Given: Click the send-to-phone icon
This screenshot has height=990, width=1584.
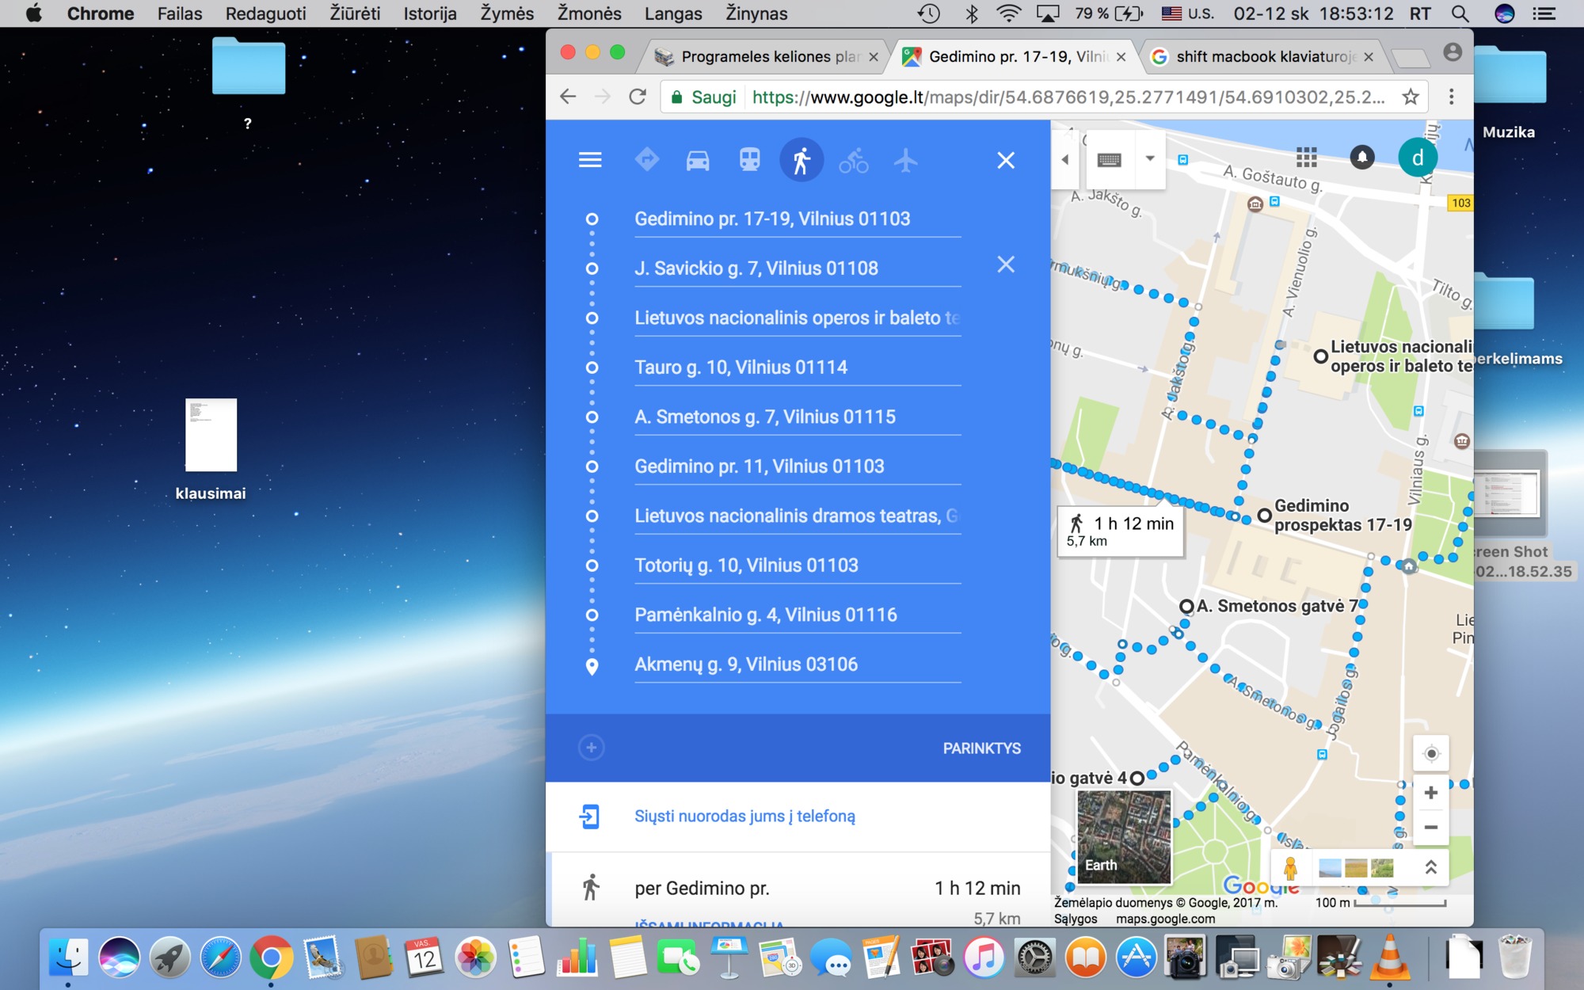Looking at the screenshot, I should pyautogui.click(x=590, y=817).
